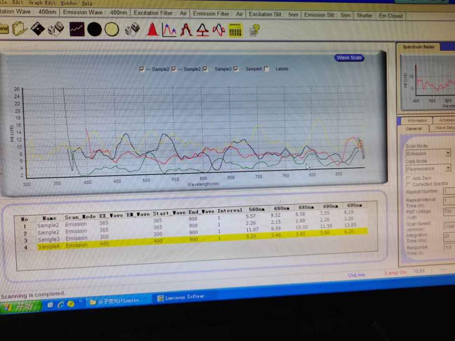
Task: Click the End_Wave column header
Action: (201, 212)
